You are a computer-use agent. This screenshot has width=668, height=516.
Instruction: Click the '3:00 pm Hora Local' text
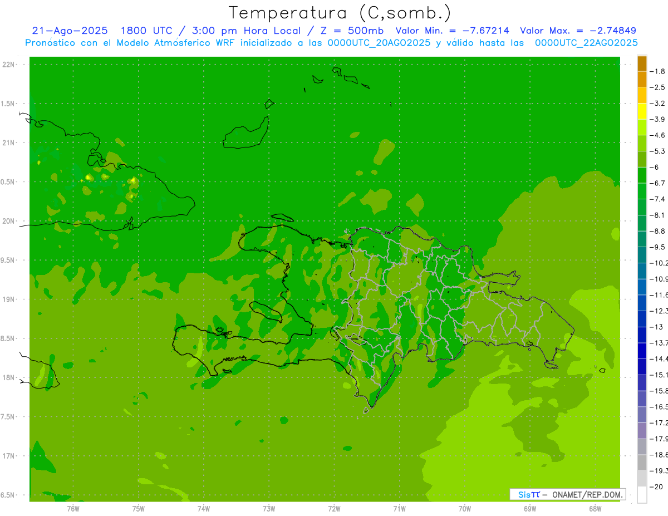[245, 31]
